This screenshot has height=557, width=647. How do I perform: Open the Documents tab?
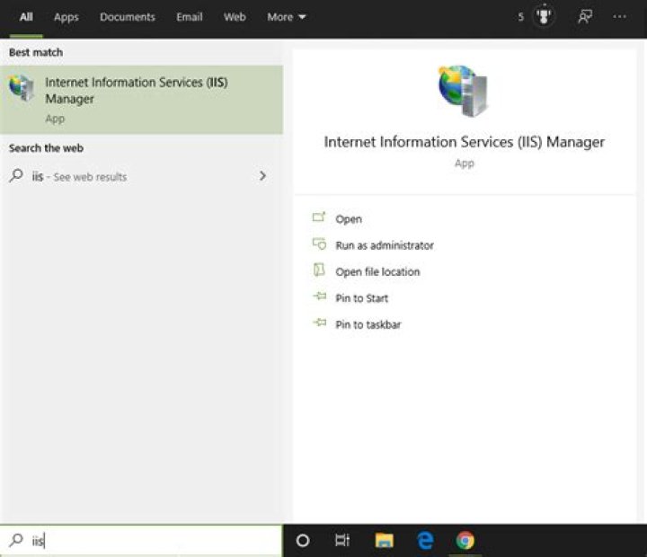point(128,17)
